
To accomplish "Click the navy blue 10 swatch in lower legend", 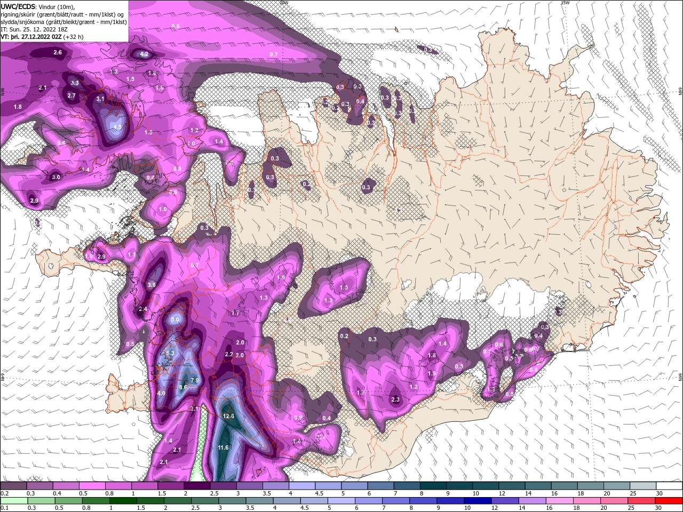I will 477,501.
